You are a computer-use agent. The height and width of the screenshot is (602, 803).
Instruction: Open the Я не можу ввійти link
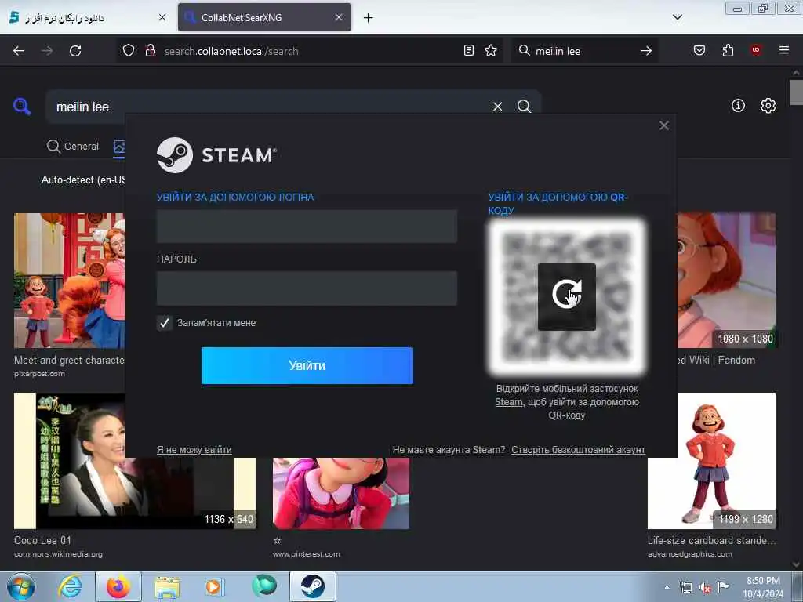(x=194, y=449)
